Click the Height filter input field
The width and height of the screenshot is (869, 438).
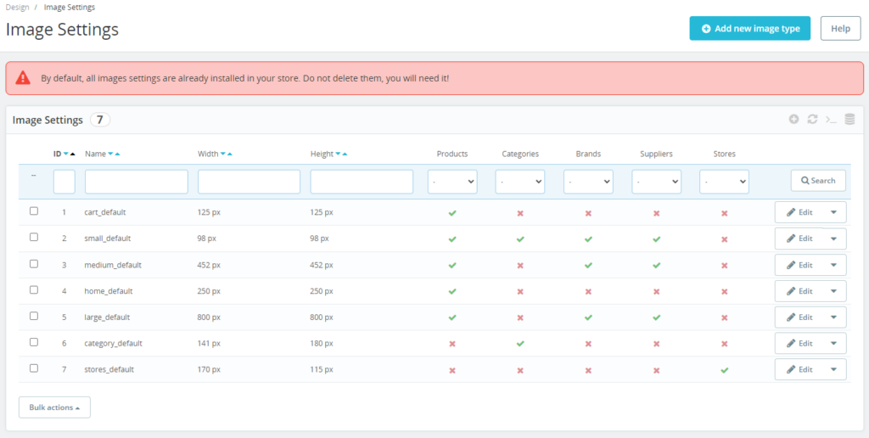pyautogui.click(x=362, y=182)
